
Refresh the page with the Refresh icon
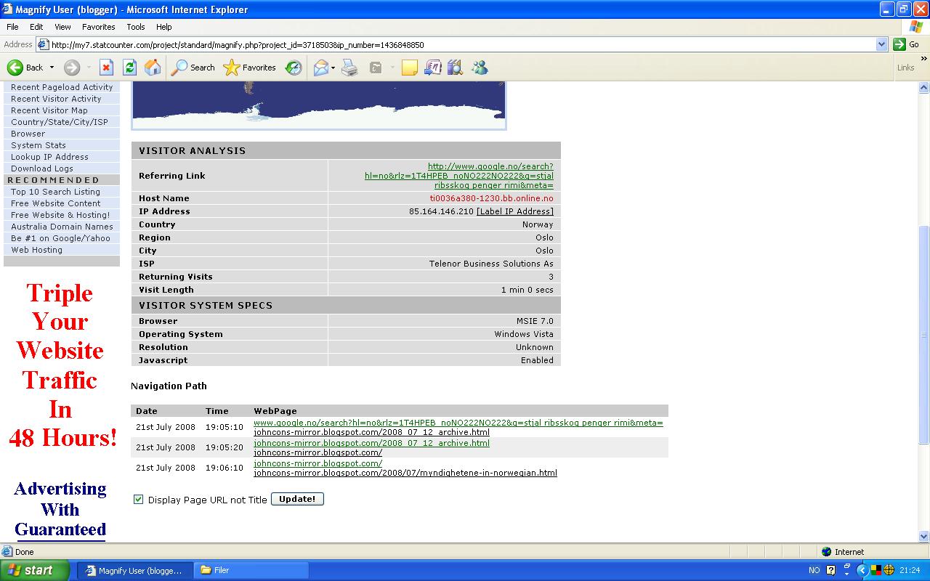[x=129, y=68]
